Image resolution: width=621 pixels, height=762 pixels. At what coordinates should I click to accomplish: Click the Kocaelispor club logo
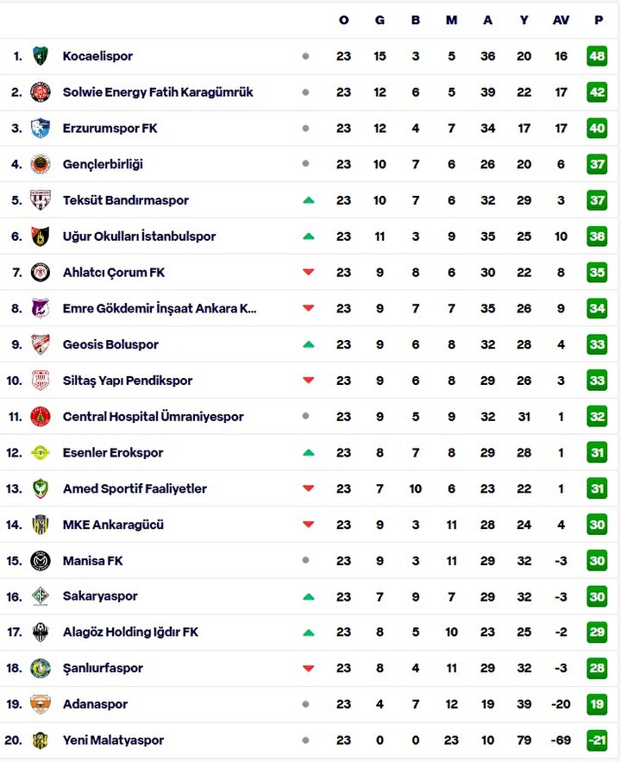41,56
